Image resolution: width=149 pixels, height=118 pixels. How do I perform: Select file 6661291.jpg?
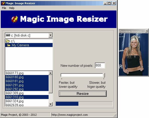click(27, 85)
